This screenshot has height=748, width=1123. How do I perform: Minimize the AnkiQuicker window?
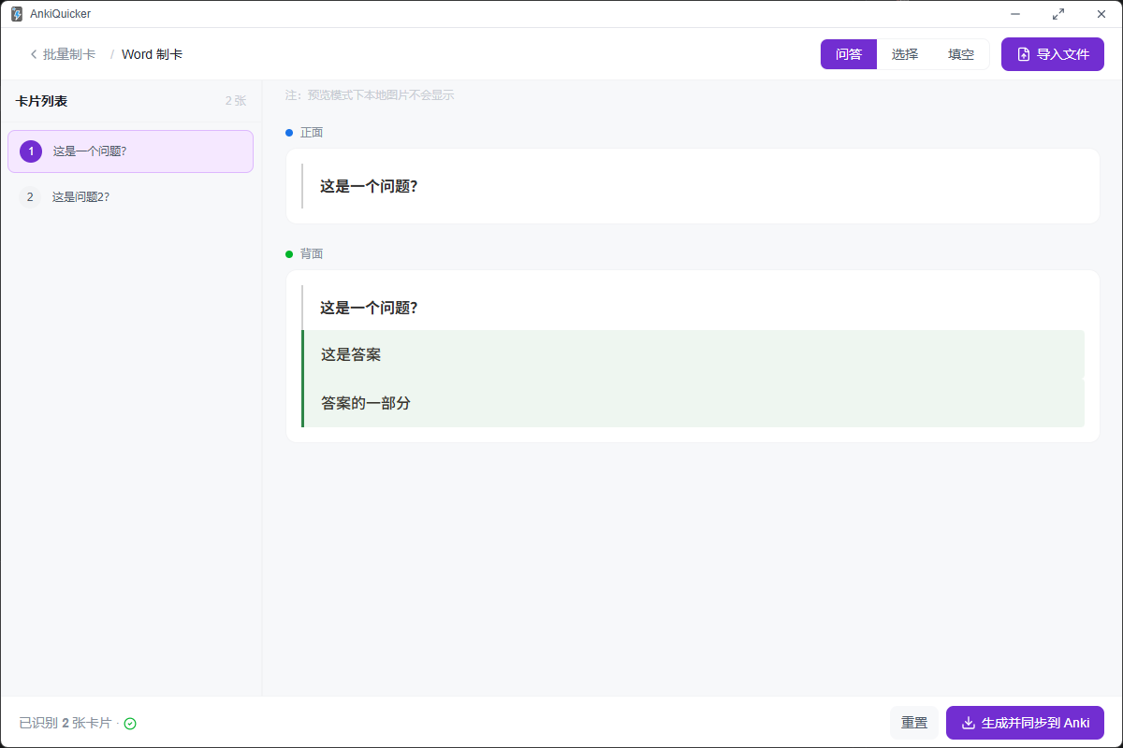click(1015, 14)
